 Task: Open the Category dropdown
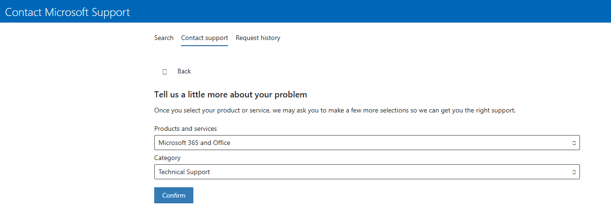[x=367, y=172]
